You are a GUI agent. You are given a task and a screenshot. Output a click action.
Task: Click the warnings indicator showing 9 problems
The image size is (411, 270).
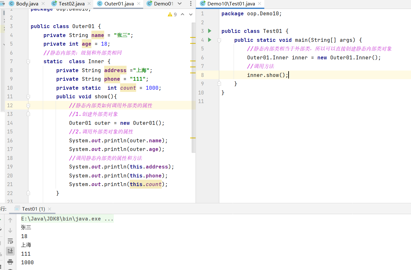click(x=172, y=14)
